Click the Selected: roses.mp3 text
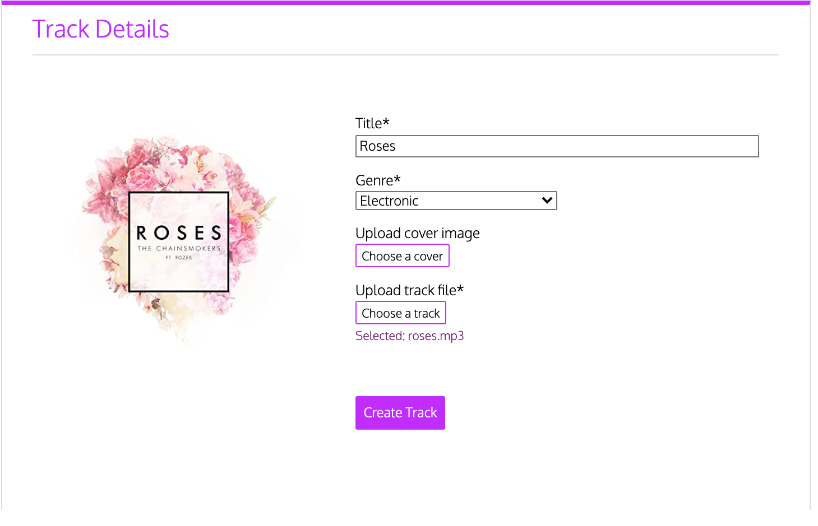The width and height of the screenshot is (818, 526). tap(409, 336)
